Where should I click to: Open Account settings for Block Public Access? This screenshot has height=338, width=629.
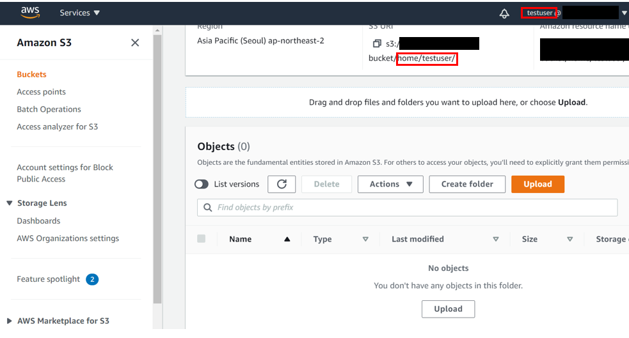click(65, 173)
